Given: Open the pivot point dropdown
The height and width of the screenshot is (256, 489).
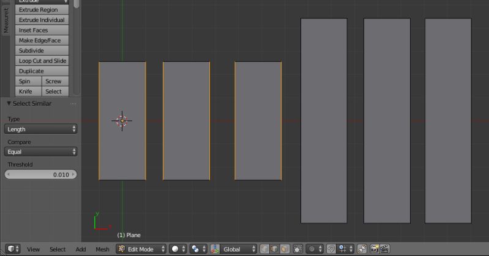Looking at the screenshot, I should pyautogui.click(x=198, y=249).
